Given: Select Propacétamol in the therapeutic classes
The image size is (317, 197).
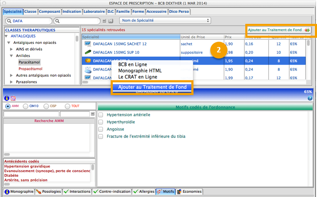Looking at the screenshot, I should click(x=30, y=69).
